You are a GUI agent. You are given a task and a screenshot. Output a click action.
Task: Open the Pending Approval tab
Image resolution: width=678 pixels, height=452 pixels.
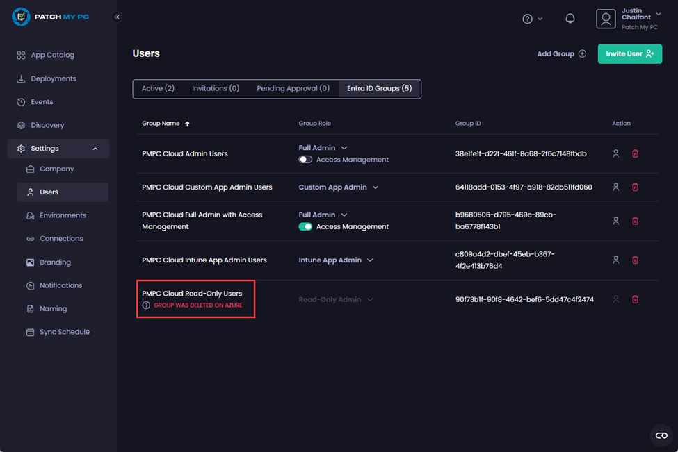[x=293, y=88]
